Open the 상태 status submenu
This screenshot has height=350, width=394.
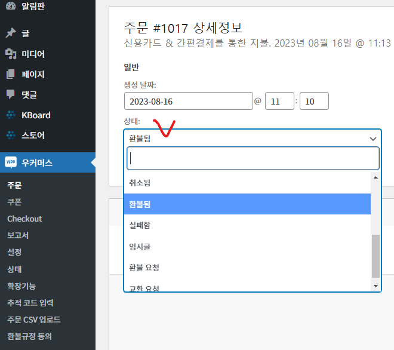pos(14,269)
